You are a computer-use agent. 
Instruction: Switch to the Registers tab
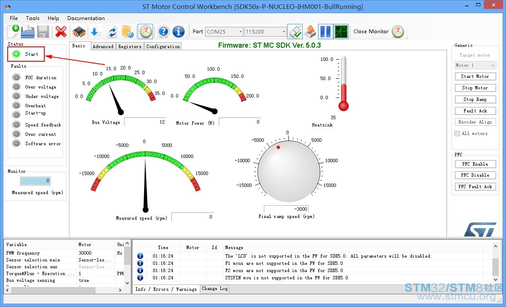click(x=130, y=46)
